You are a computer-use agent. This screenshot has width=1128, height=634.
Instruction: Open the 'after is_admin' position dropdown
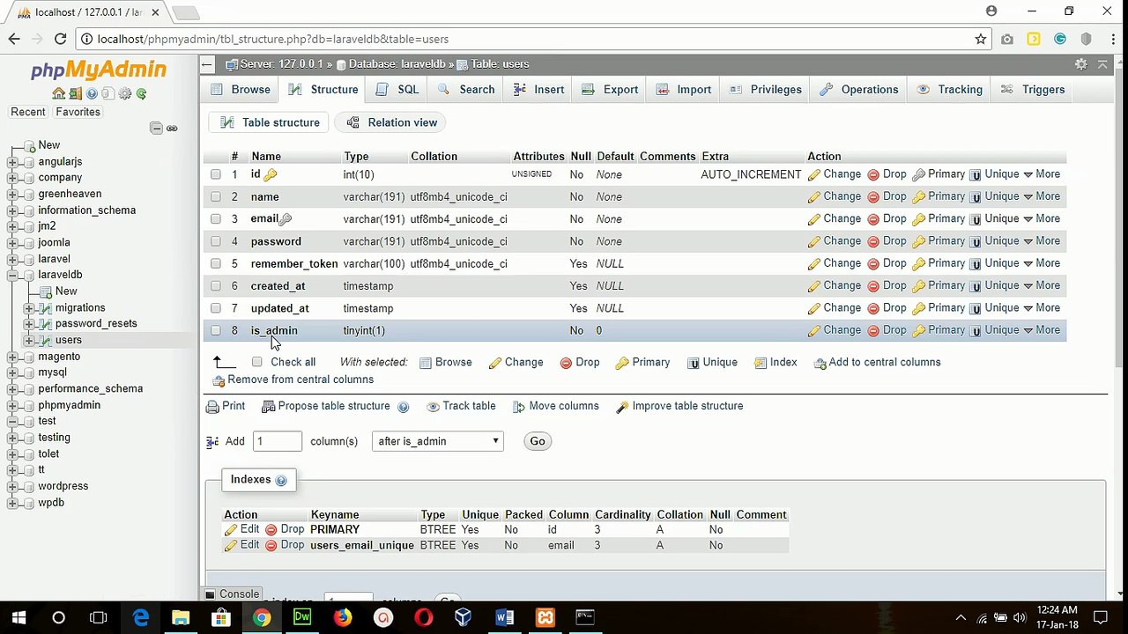click(x=438, y=441)
